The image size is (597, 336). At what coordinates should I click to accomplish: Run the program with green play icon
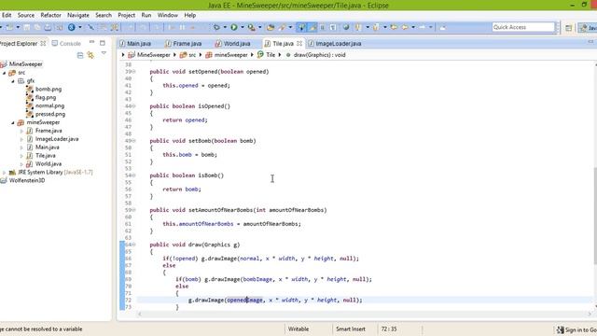pyautogui.click(x=234, y=27)
